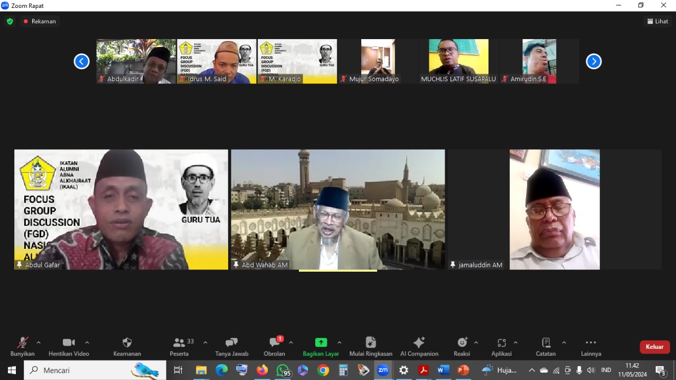
Task: Open the Lihat view menu
Action: (658, 21)
